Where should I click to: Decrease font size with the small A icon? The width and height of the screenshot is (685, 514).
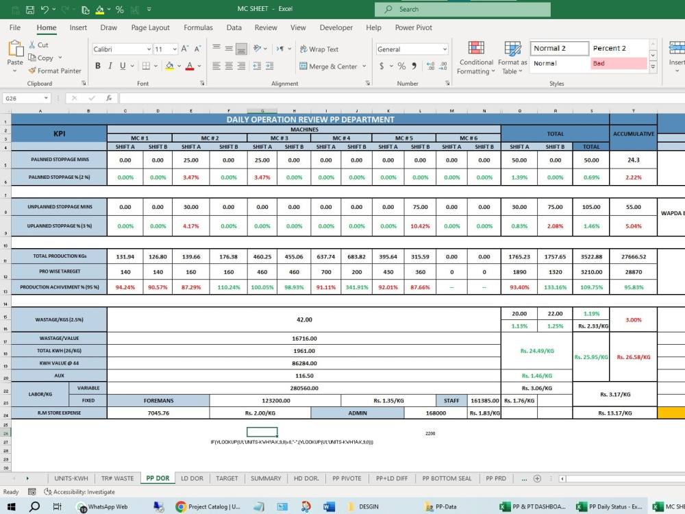tap(197, 49)
